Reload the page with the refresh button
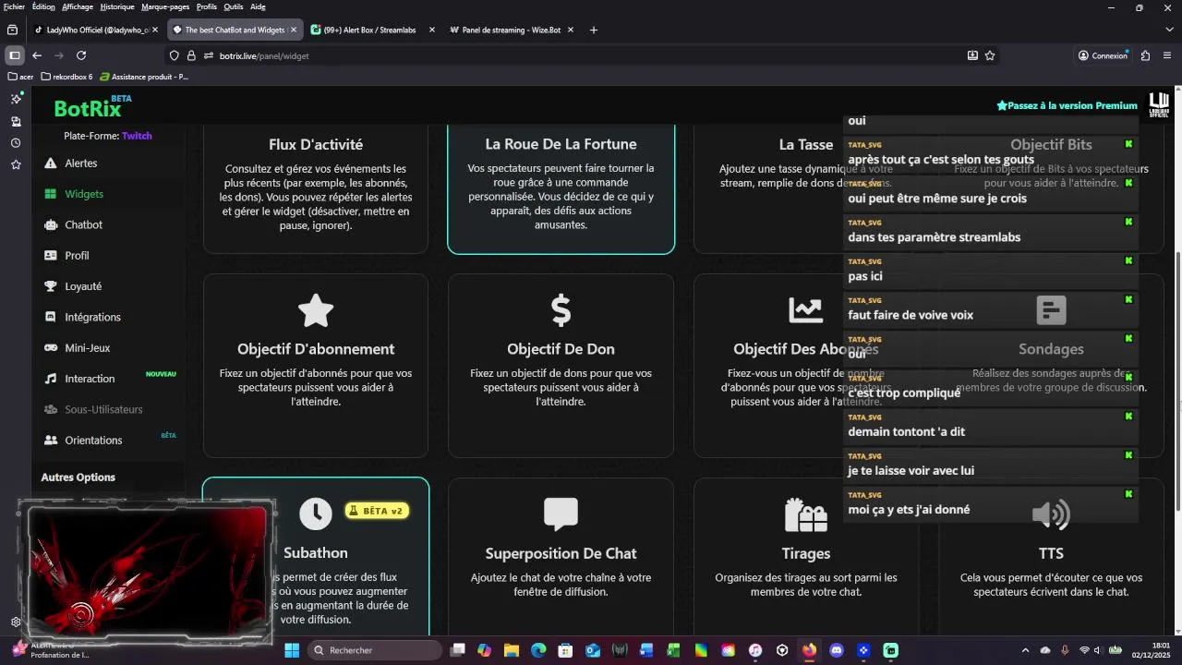 coord(81,55)
